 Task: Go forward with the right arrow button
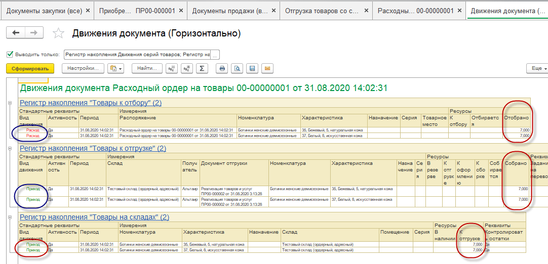[x=34, y=33]
